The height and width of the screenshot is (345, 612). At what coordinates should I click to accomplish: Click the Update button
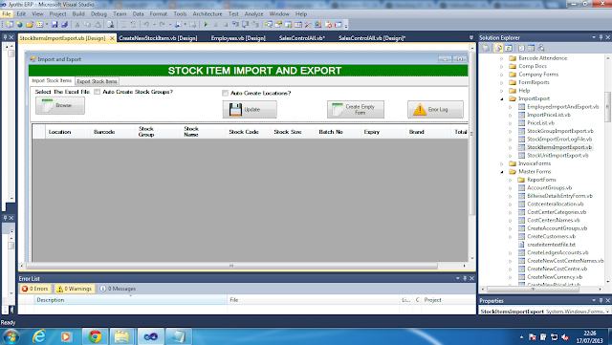250,109
